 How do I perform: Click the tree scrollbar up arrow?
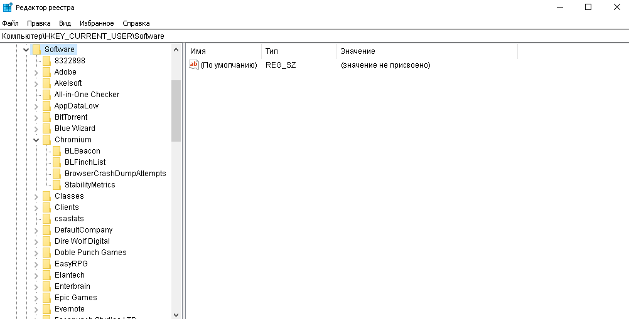(176, 50)
